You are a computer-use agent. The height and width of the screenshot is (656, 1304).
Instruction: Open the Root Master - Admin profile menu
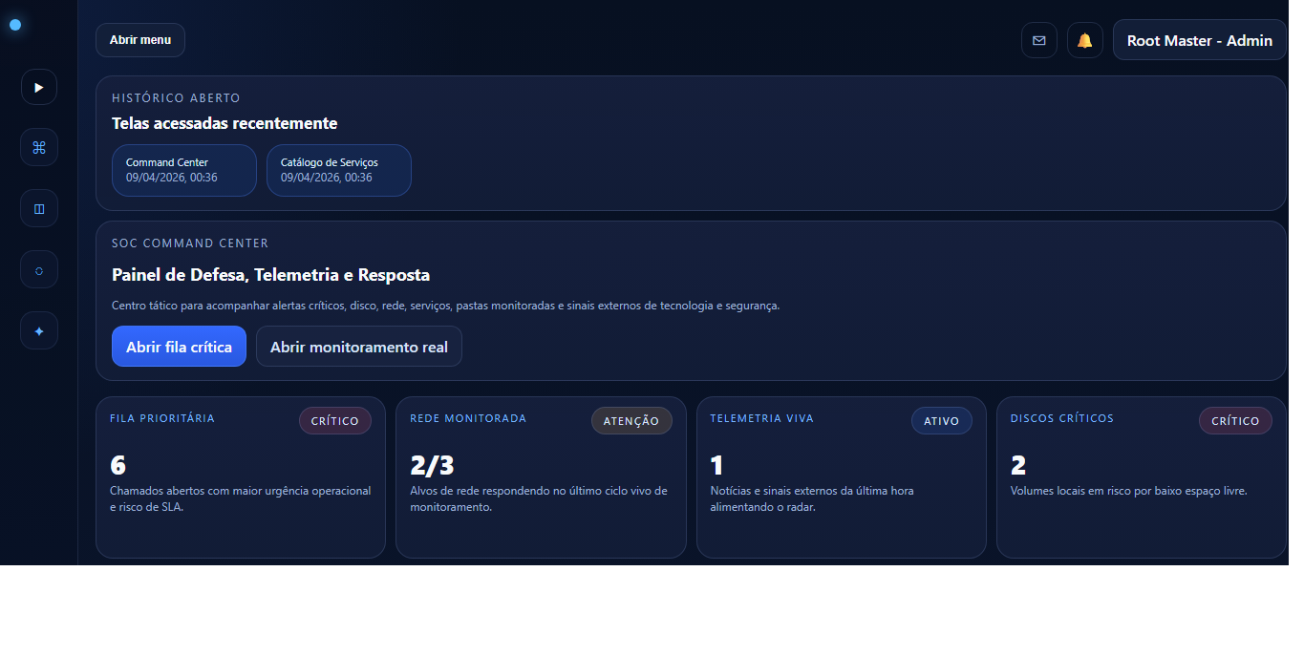point(1199,40)
